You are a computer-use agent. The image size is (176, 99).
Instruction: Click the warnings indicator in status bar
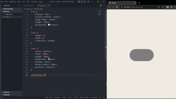click(x=2, y=97)
